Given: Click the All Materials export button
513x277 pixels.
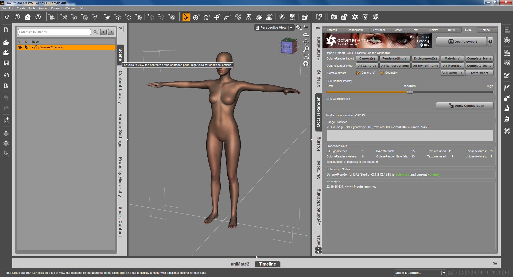Looking at the screenshot, I should 452,66.
